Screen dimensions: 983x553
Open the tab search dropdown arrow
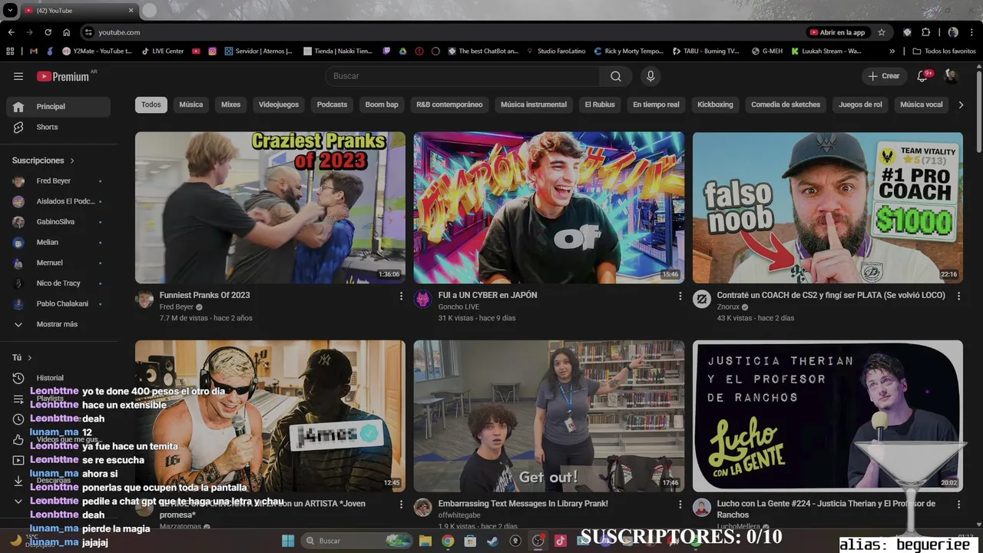[10, 11]
